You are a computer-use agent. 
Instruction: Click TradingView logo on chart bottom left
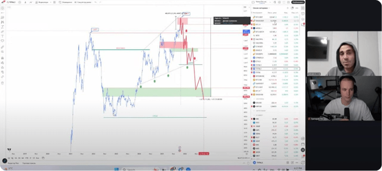[9, 150]
